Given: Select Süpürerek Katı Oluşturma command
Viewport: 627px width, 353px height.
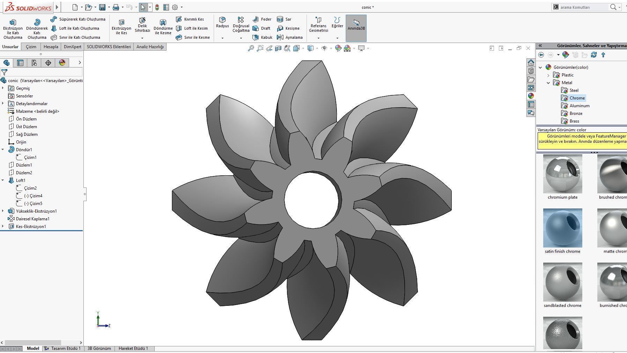Looking at the screenshot, I should 78,19.
